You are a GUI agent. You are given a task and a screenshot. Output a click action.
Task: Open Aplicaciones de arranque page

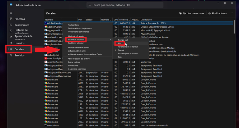tap(23, 37)
